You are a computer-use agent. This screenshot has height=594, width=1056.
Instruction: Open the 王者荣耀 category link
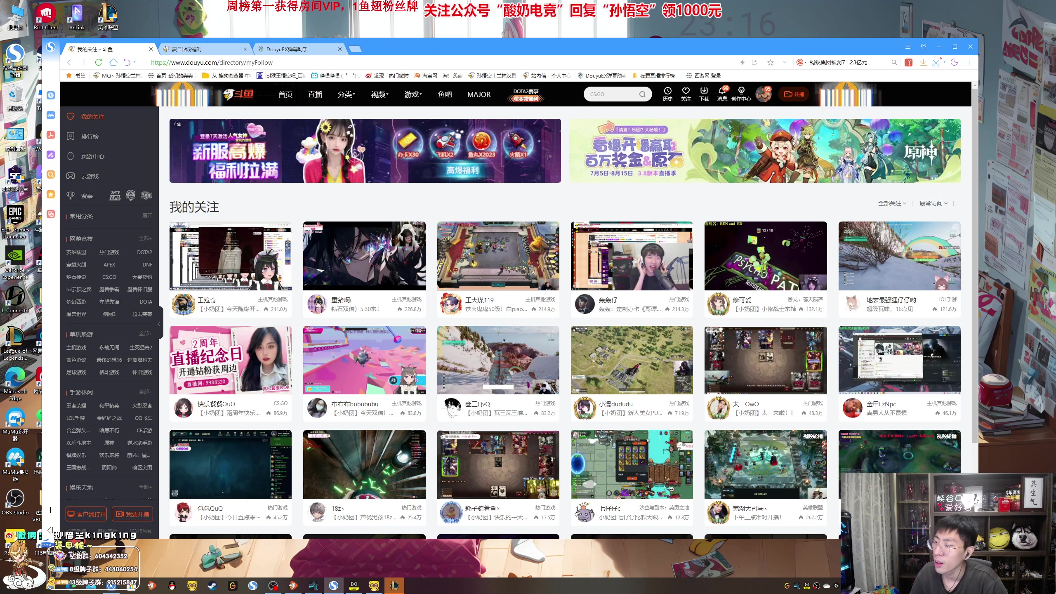pyautogui.click(x=76, y=405)
